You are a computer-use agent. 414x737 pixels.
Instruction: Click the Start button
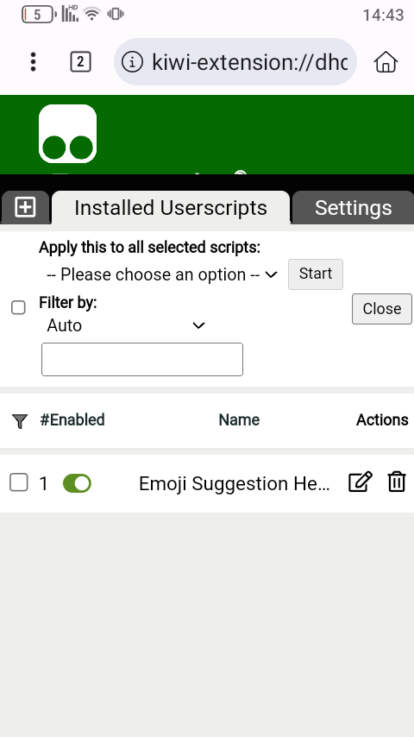point(316,274)
